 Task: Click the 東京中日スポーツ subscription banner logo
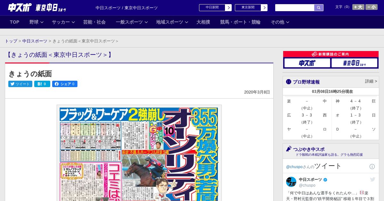click(x=354, y=63)
